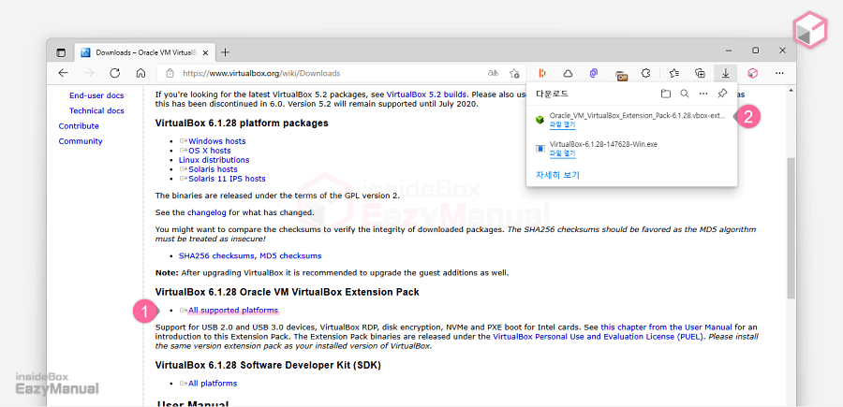Pin the Downloads panel
This screenshot has width=843, height=407.
(x=722, y=94)
